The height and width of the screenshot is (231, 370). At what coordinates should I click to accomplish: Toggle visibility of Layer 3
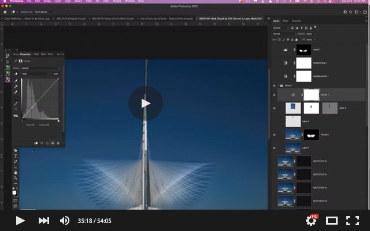coord(274,108)
